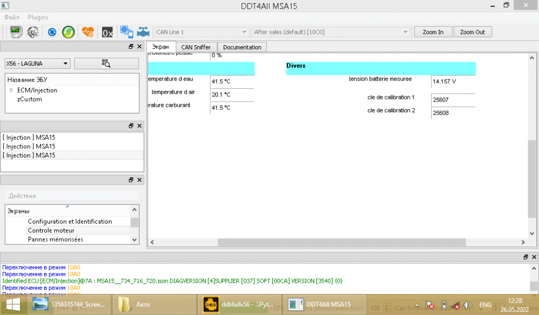Click the green circular refresh icon
This screenshot has width=539, height=315.
68,32
